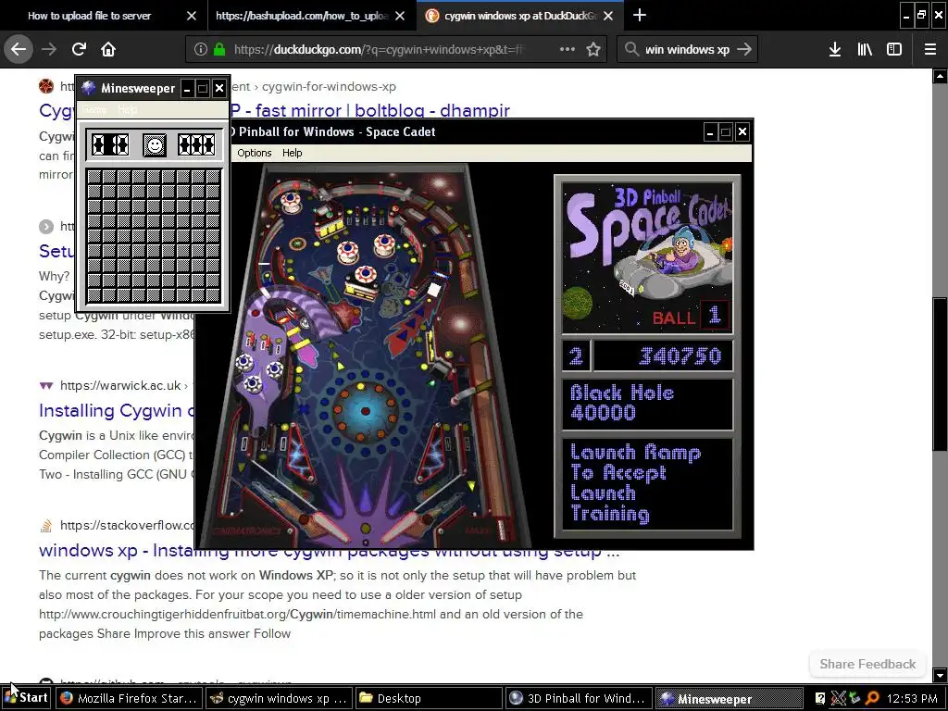Viewport: 948px width, 711px height.
Task: Click the Space Cadet logo image
Action: click(x=647, y=258)
